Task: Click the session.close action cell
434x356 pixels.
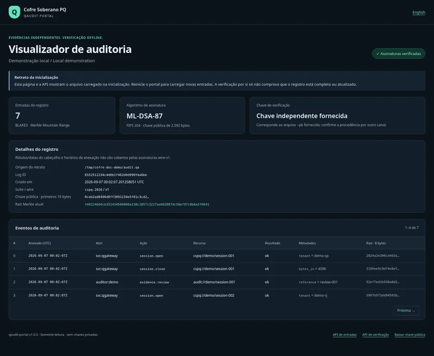Action: [152, 269]
